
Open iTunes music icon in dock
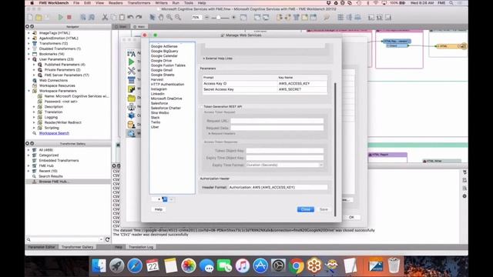pos(243,265)
